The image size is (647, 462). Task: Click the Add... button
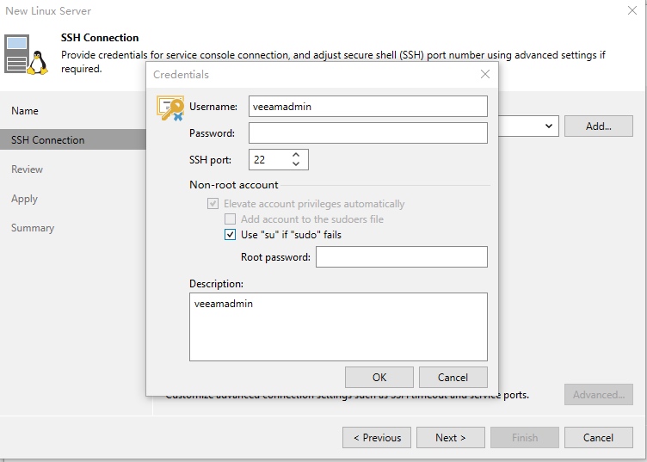tap(599, 126)
